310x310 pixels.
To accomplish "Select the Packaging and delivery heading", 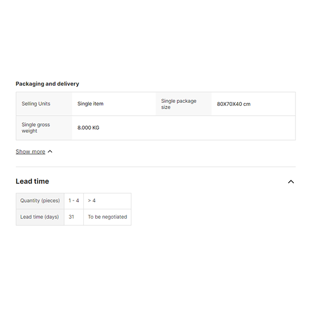I will pyautogui.click(x=48, y=84).
